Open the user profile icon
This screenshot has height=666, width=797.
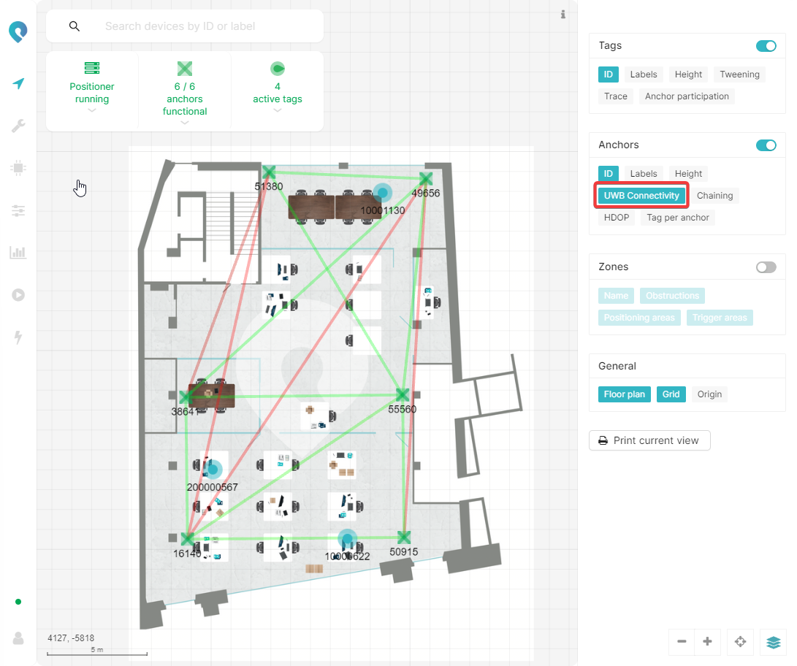click(18, 638)
